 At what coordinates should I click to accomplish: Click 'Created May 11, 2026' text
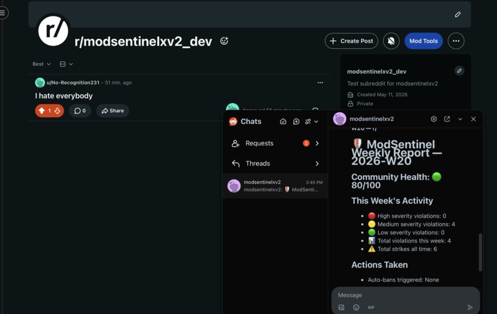click(x=382, y=94)
